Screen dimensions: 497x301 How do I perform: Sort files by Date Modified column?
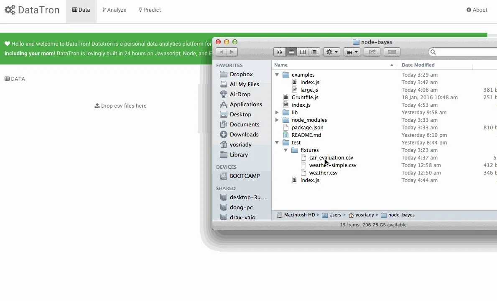tap(435, 65)
